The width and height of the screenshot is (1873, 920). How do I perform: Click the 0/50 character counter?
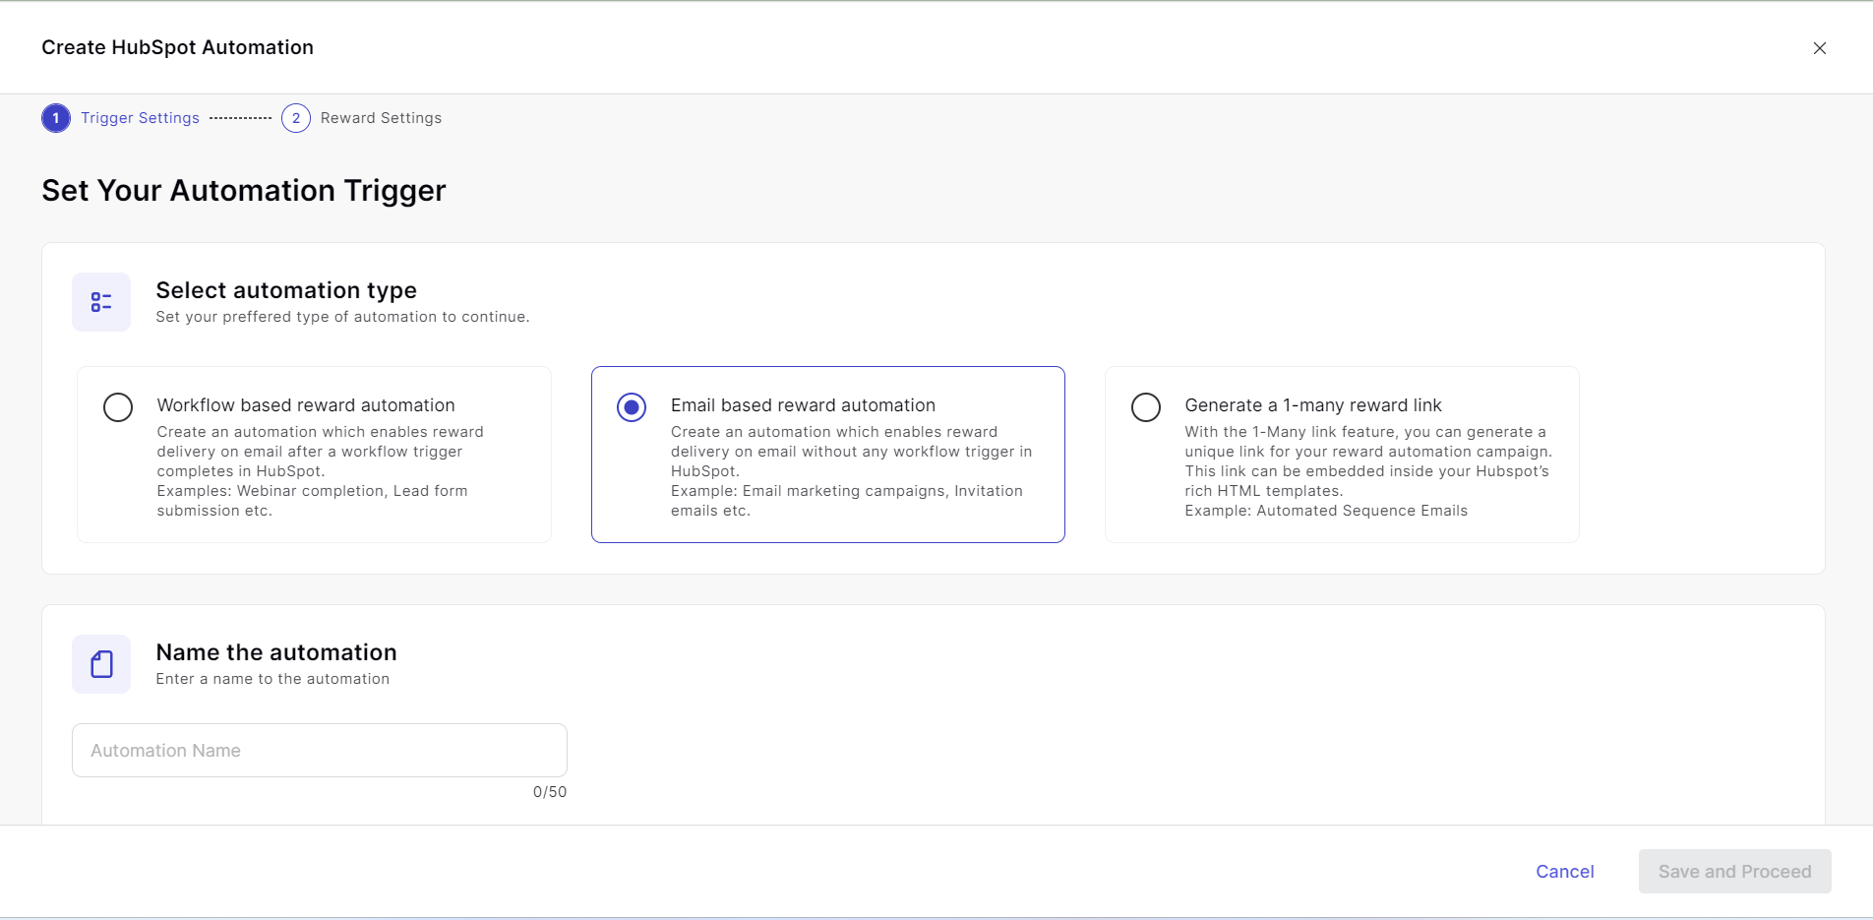pos(549,792)
